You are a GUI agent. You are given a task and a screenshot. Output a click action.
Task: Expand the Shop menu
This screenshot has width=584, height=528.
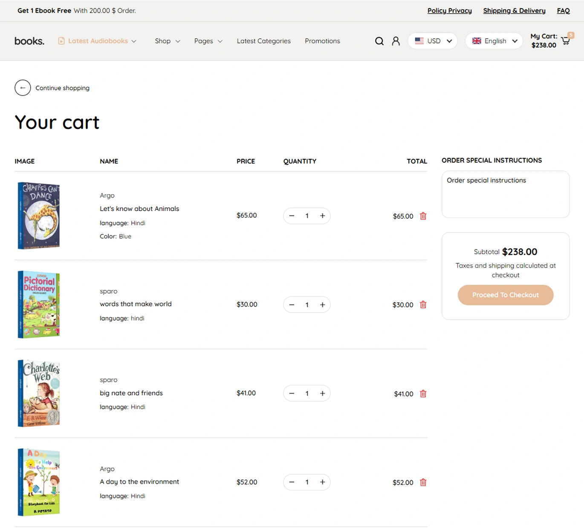[x=167, y=41]
